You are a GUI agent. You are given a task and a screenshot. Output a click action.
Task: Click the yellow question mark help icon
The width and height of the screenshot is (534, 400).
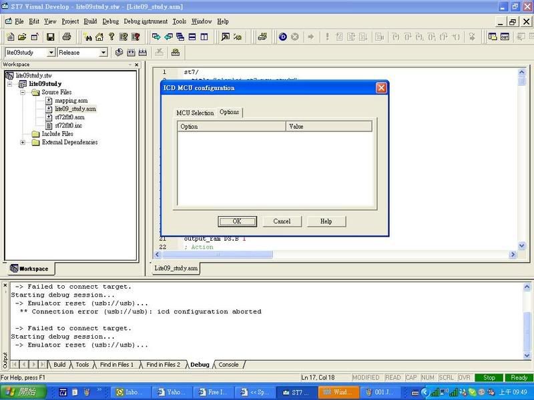(111, 37)
